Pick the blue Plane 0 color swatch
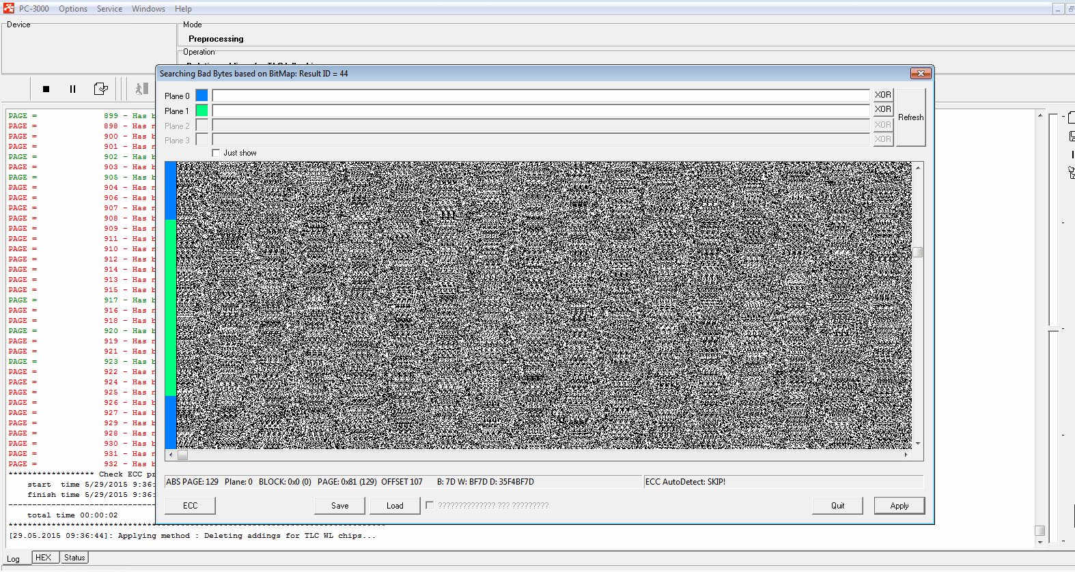 tap(201, 95)
